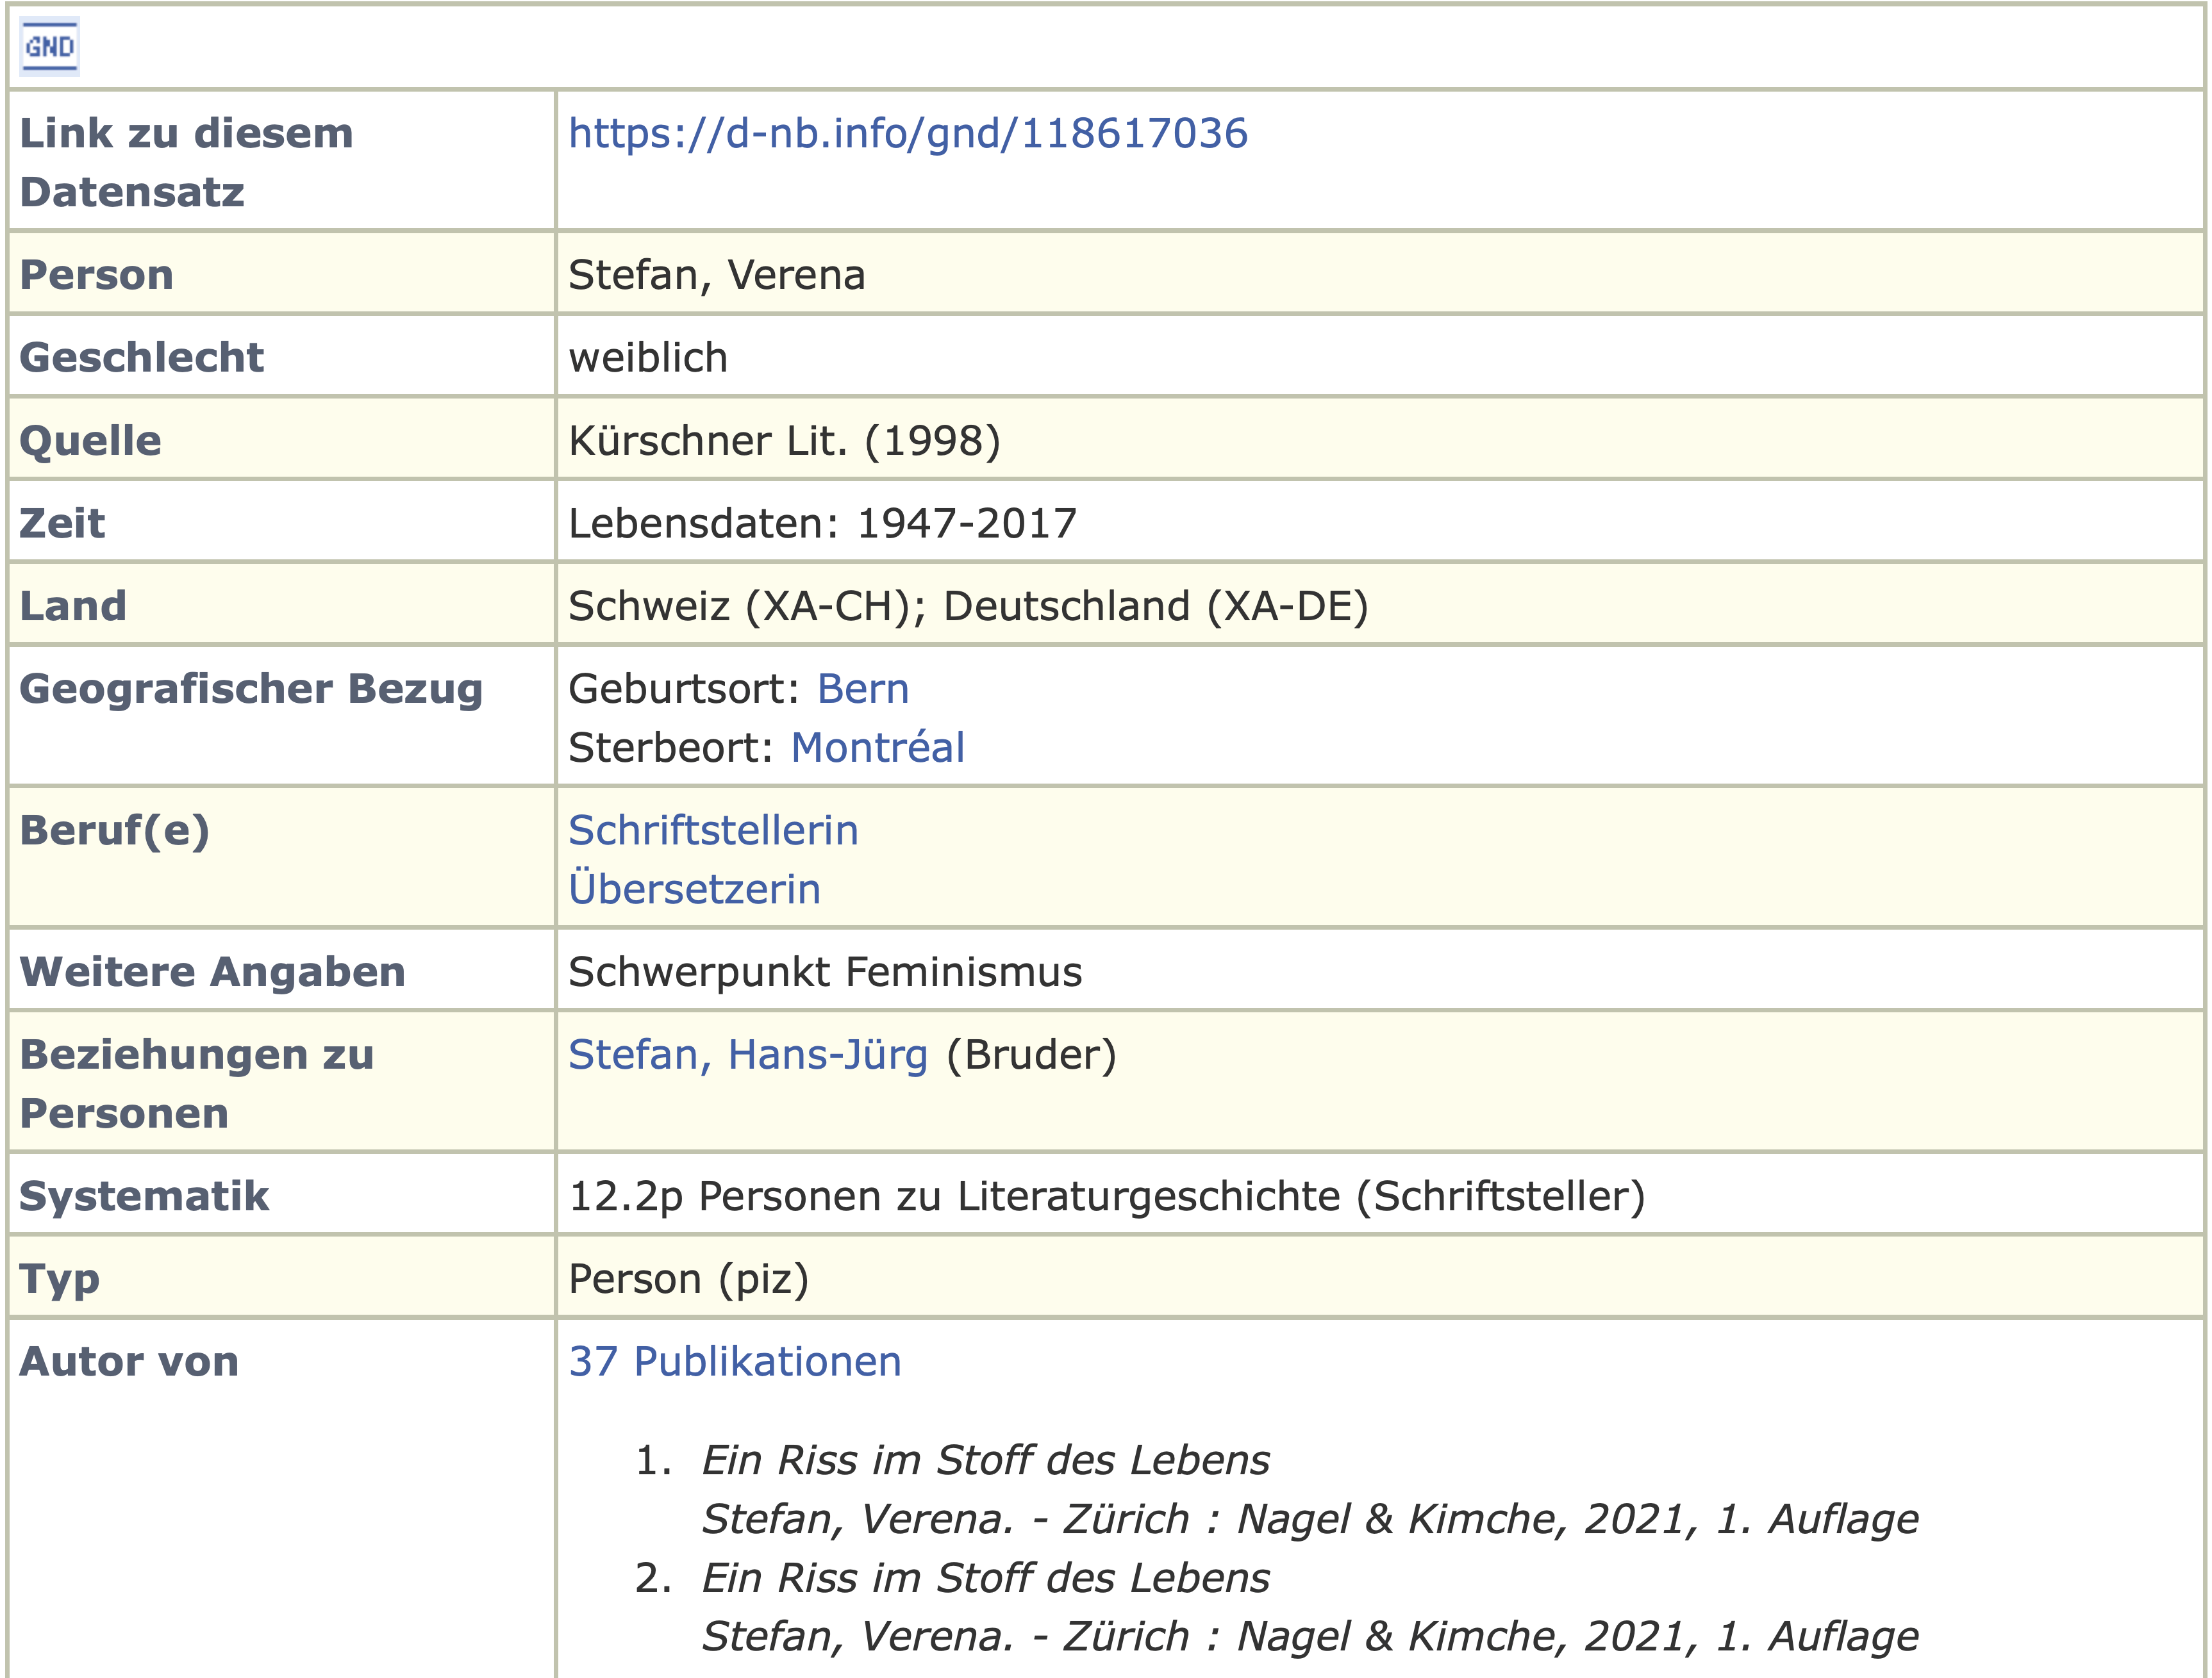Follow the Bern birthplace link
Viewport: 2212px width, 1678px height.
pyautogui.click(x=863, y=689)
